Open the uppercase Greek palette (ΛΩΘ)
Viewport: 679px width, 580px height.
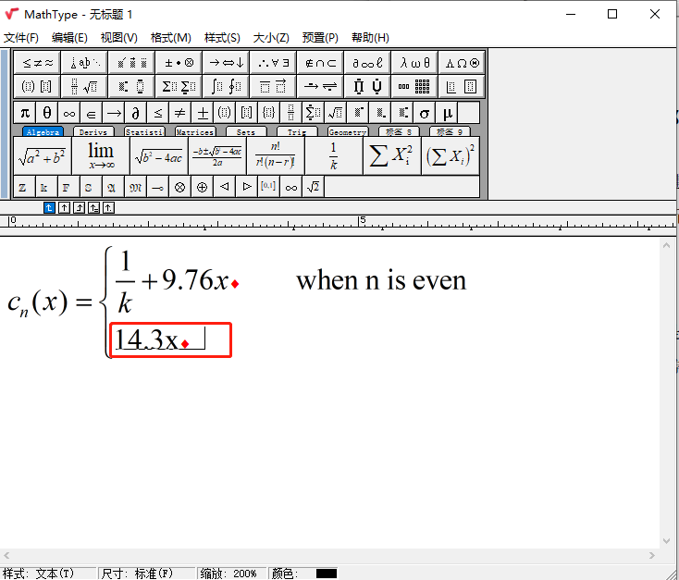click(462, 63)
